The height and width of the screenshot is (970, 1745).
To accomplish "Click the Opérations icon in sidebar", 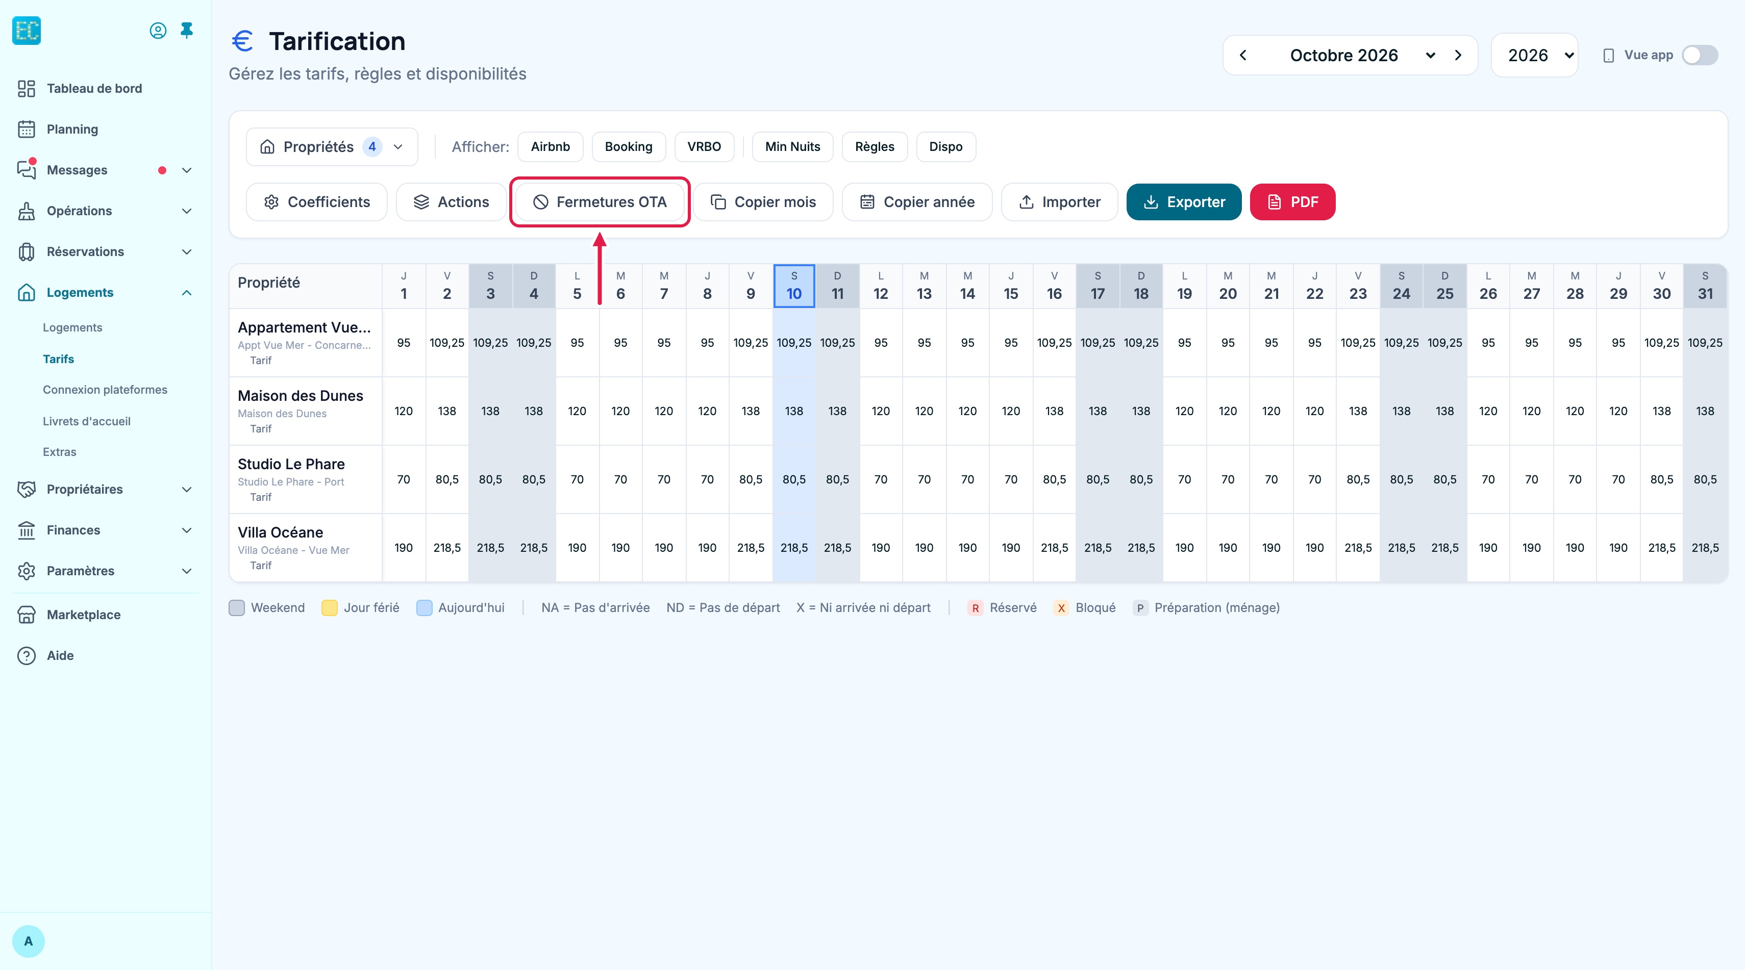I will coord(27,211).
